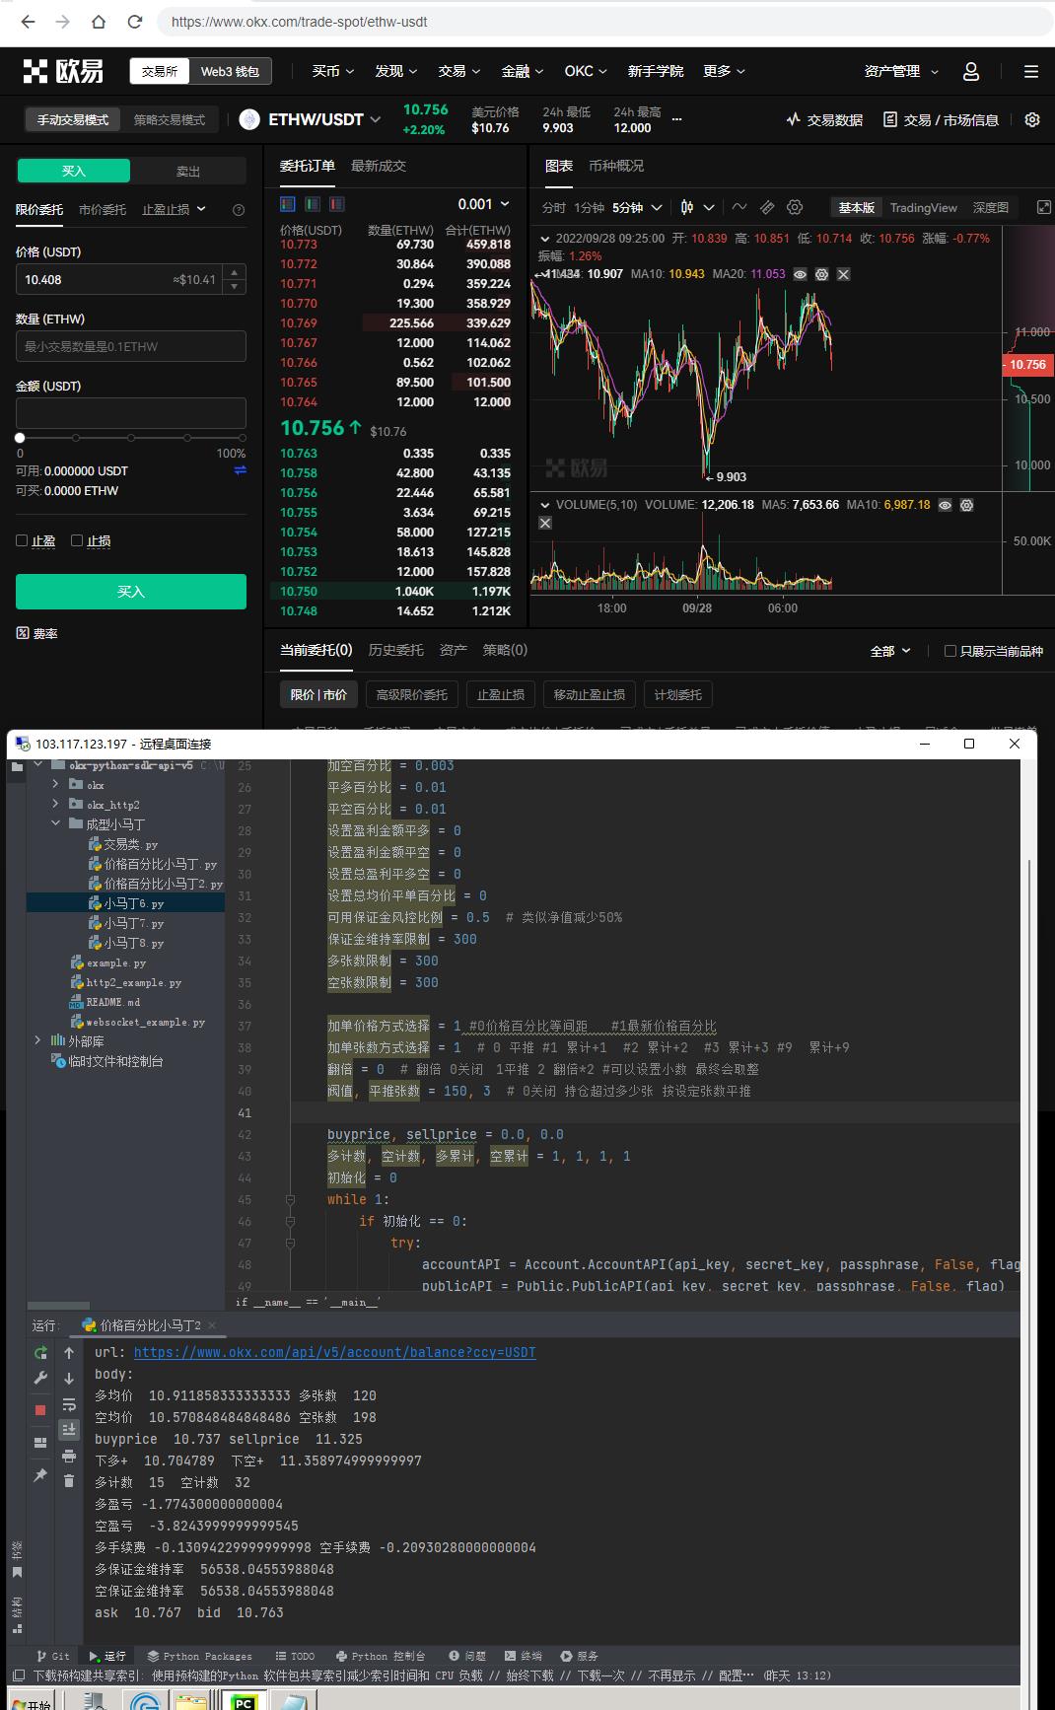
Task: Enable 只展示当前品种 checkbox
Action: click(x=950, y=651)
